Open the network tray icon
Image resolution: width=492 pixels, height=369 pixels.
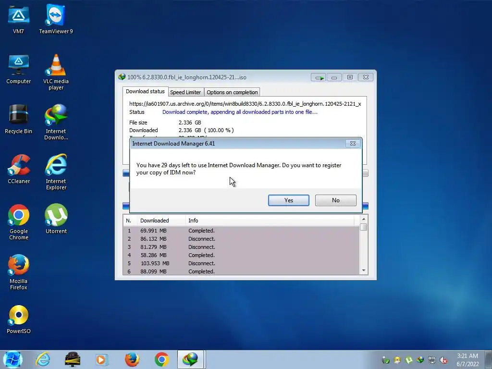point(432,360)
